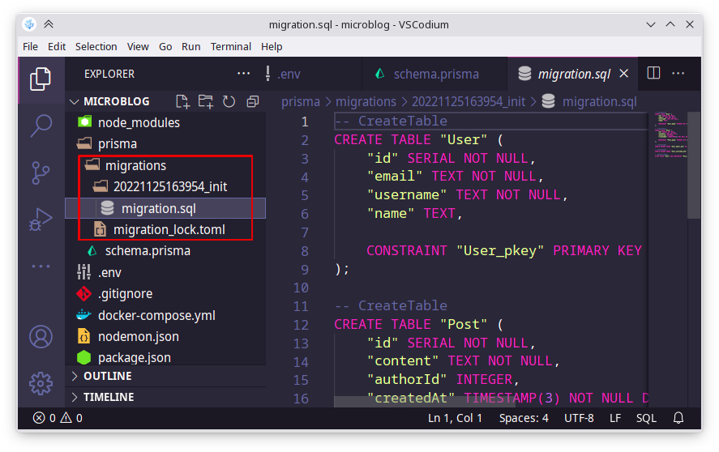719x452 pixels.
Task: Click the VSCodium app icon in title bar
Action: point(29,24)
